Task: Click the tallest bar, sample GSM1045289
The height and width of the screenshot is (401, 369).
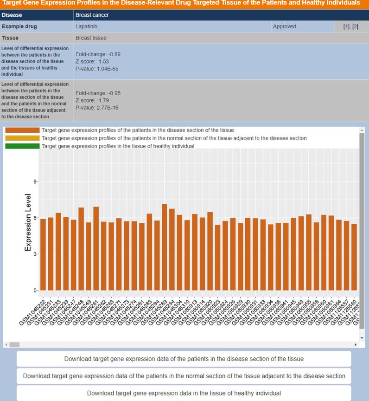Action: (165, 247)
